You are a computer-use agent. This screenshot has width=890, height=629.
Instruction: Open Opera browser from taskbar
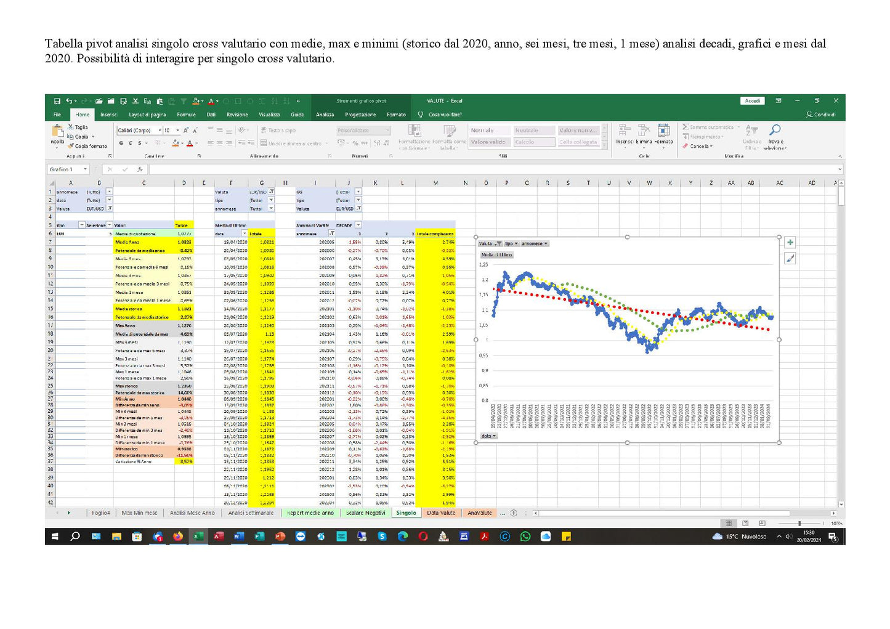tap(423, 537)
